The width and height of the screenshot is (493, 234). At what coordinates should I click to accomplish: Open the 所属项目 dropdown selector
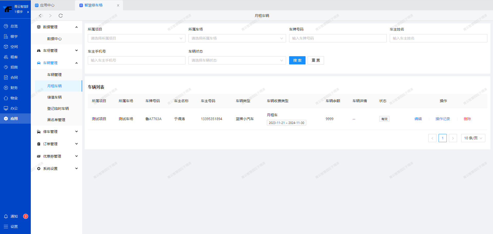(x=136, y=38)
